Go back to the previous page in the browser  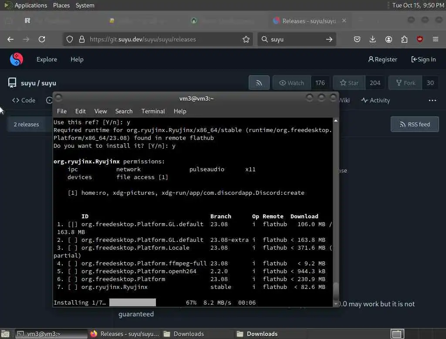(10, 39)
